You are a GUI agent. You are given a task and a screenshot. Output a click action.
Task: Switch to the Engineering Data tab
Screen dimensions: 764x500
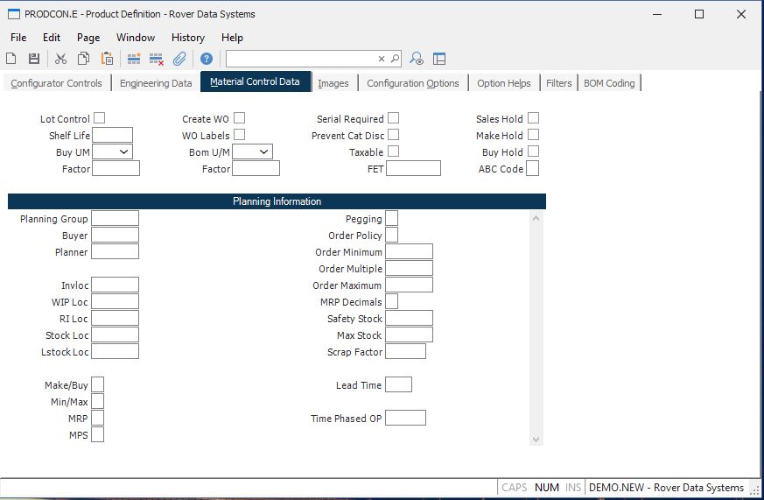156,83
